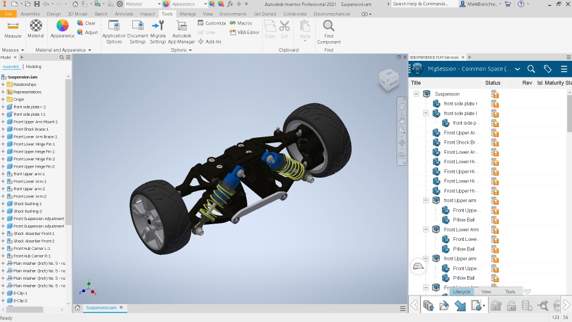Open the Measure tool

[13, 29]
